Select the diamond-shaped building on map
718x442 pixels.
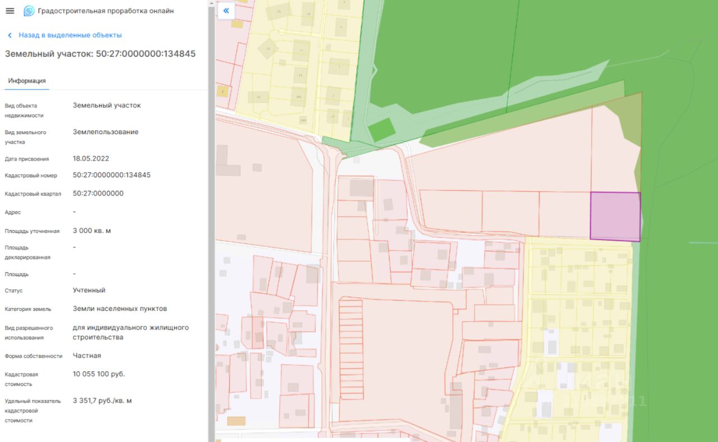click(x=268, y=49)
